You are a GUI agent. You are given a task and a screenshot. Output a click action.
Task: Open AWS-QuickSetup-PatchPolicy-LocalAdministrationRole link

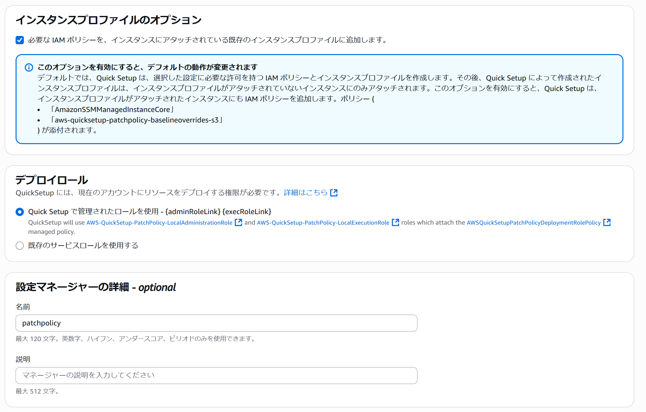(159, 223)
